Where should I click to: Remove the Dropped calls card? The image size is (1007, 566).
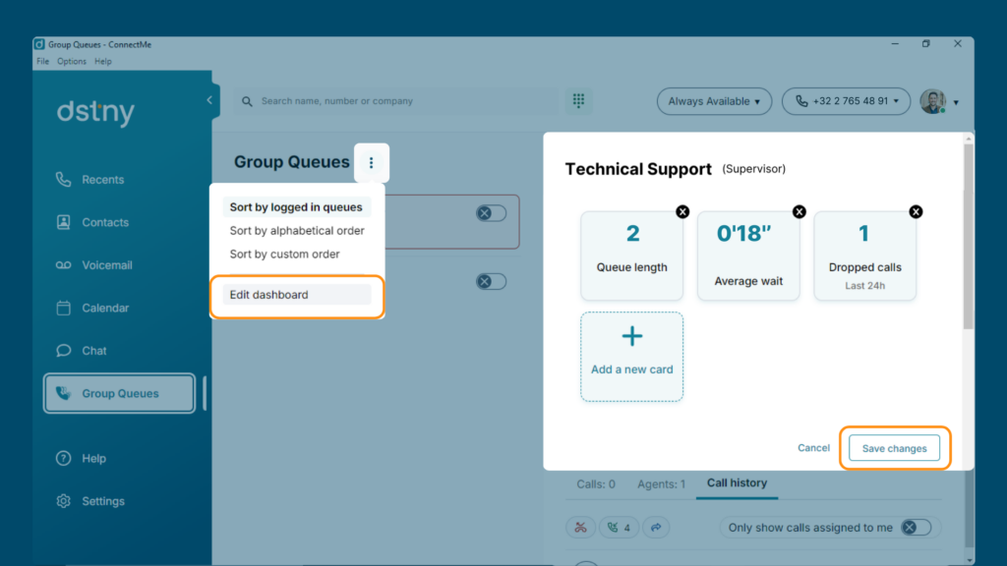click(x=916, y=212)
